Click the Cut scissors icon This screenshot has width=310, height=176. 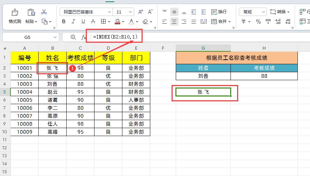tap(44, 12)
